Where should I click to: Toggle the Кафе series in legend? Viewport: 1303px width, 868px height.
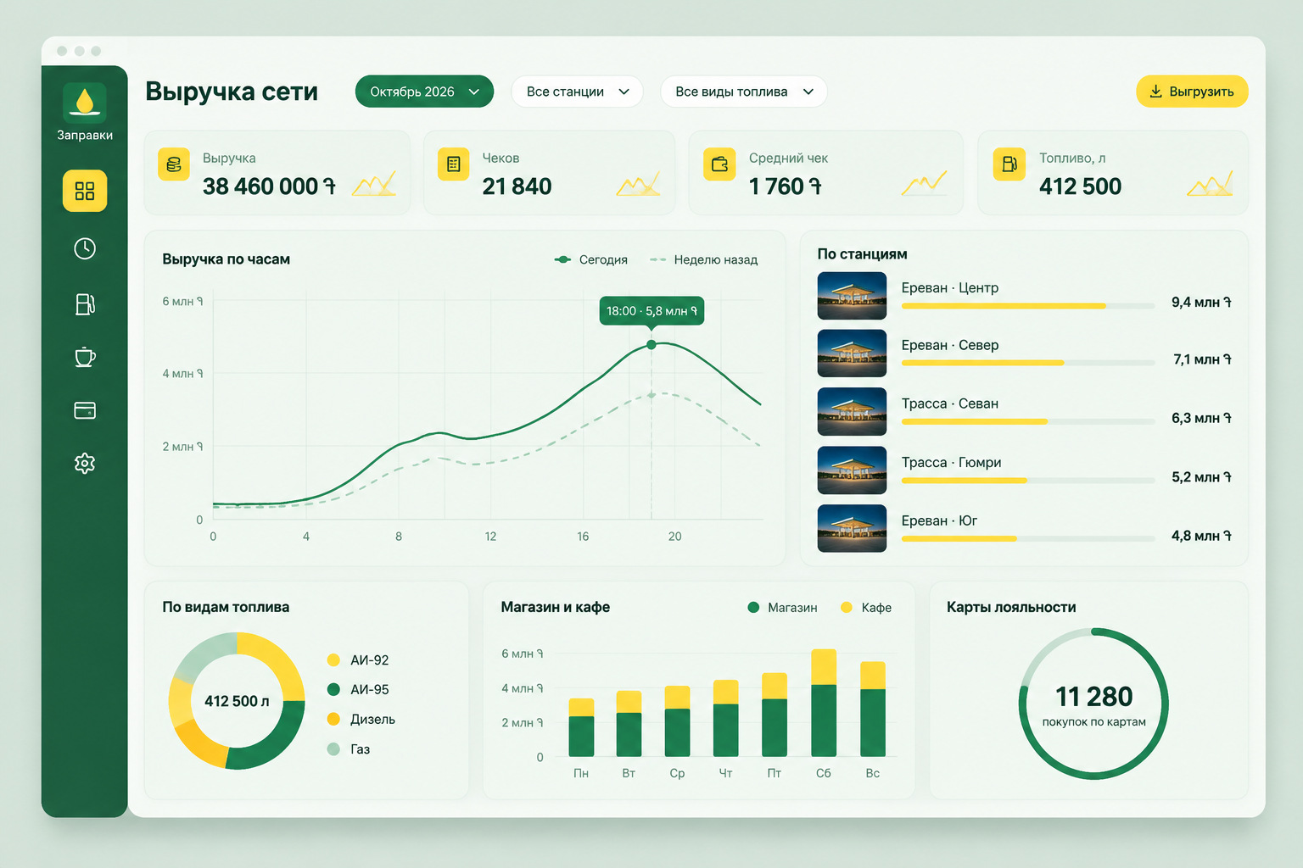pos(865,608)
